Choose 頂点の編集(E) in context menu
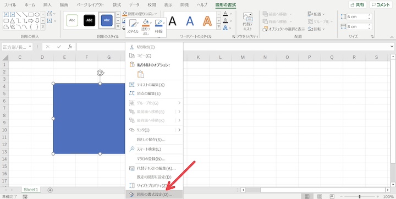396x199 pixels. coord(154,93)
